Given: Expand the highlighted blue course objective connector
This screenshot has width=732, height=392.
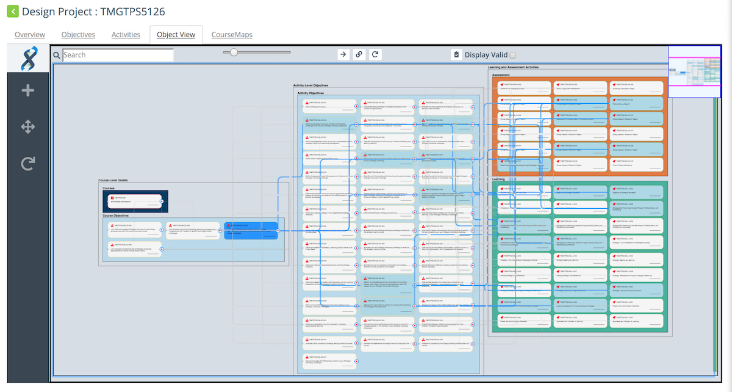Looking at the screenshot, I should (x=278, y=230).
